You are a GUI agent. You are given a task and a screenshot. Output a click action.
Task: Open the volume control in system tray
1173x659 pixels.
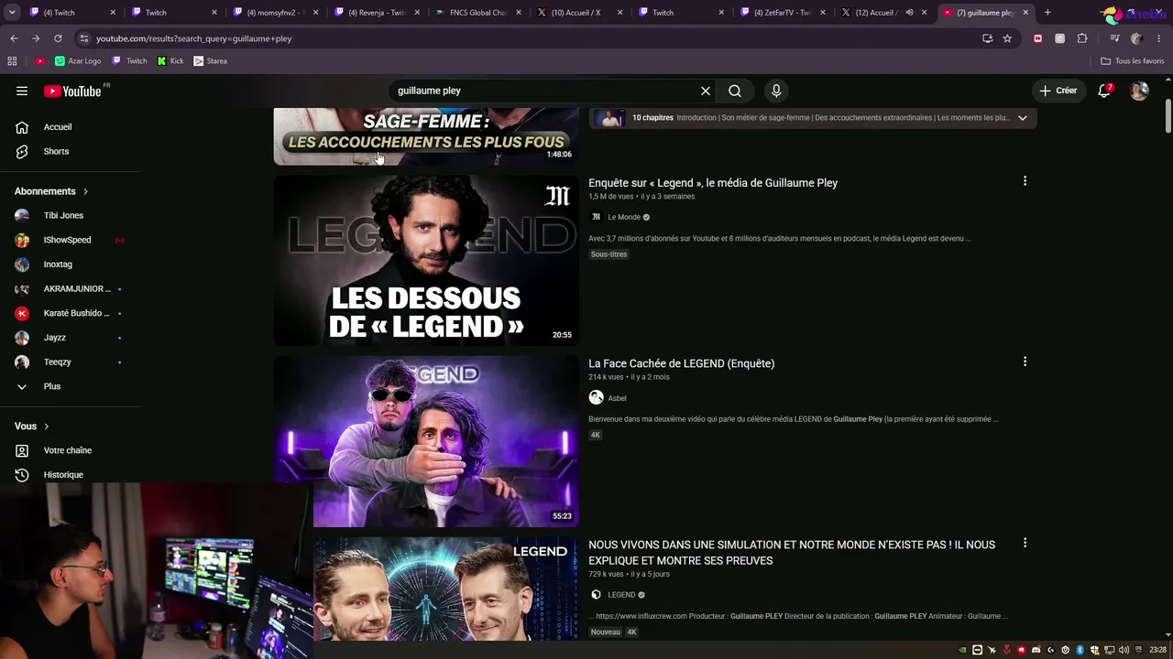click(1124, 650)
